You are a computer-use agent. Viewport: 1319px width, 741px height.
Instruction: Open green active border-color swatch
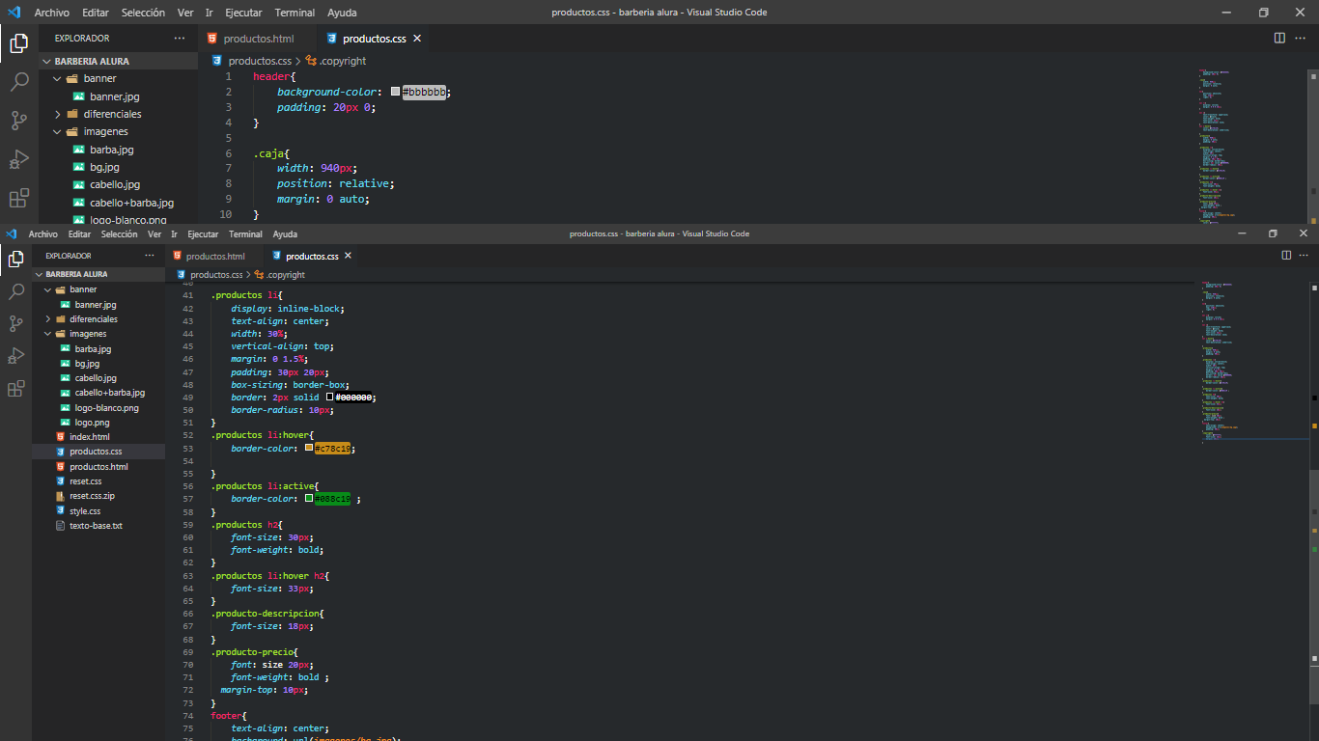[309, 499]
